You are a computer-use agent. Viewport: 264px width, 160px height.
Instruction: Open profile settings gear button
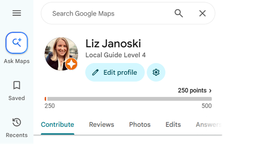point(156,73)
